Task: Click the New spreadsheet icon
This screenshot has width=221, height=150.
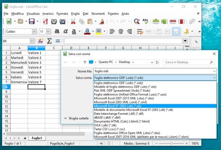Action: click(x=9, y=22)
